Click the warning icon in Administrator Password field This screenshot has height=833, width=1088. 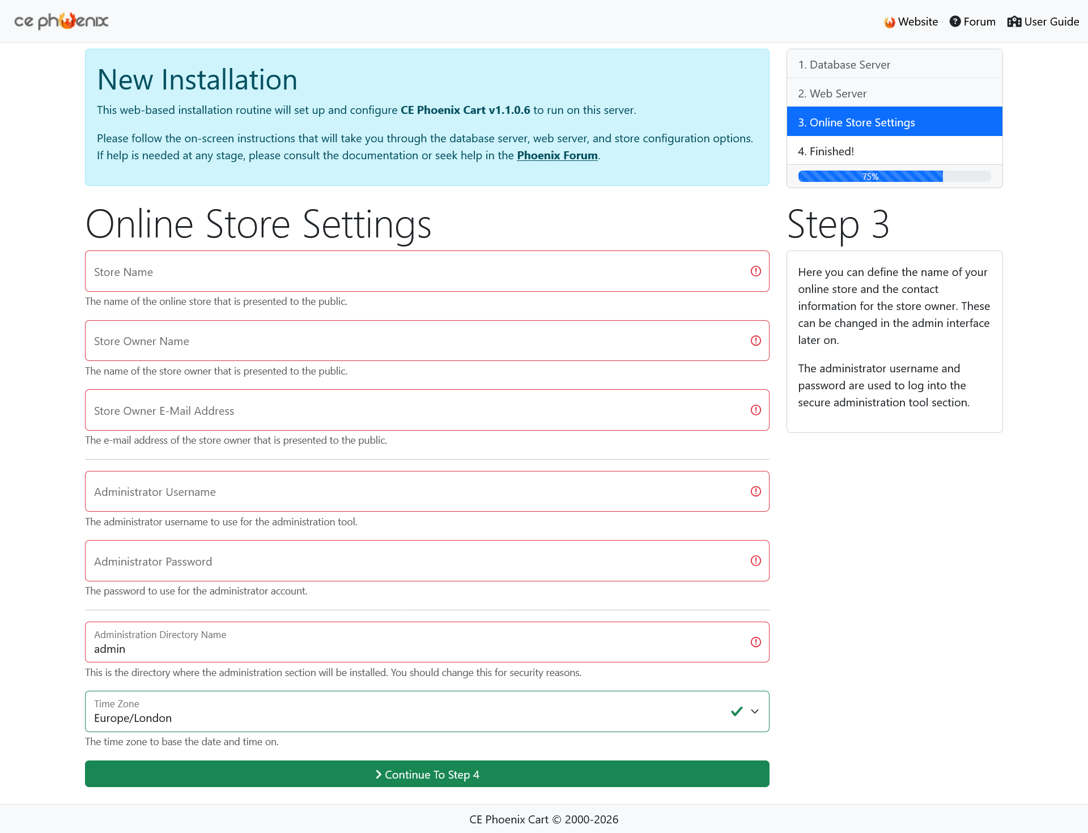pos(756,560)
